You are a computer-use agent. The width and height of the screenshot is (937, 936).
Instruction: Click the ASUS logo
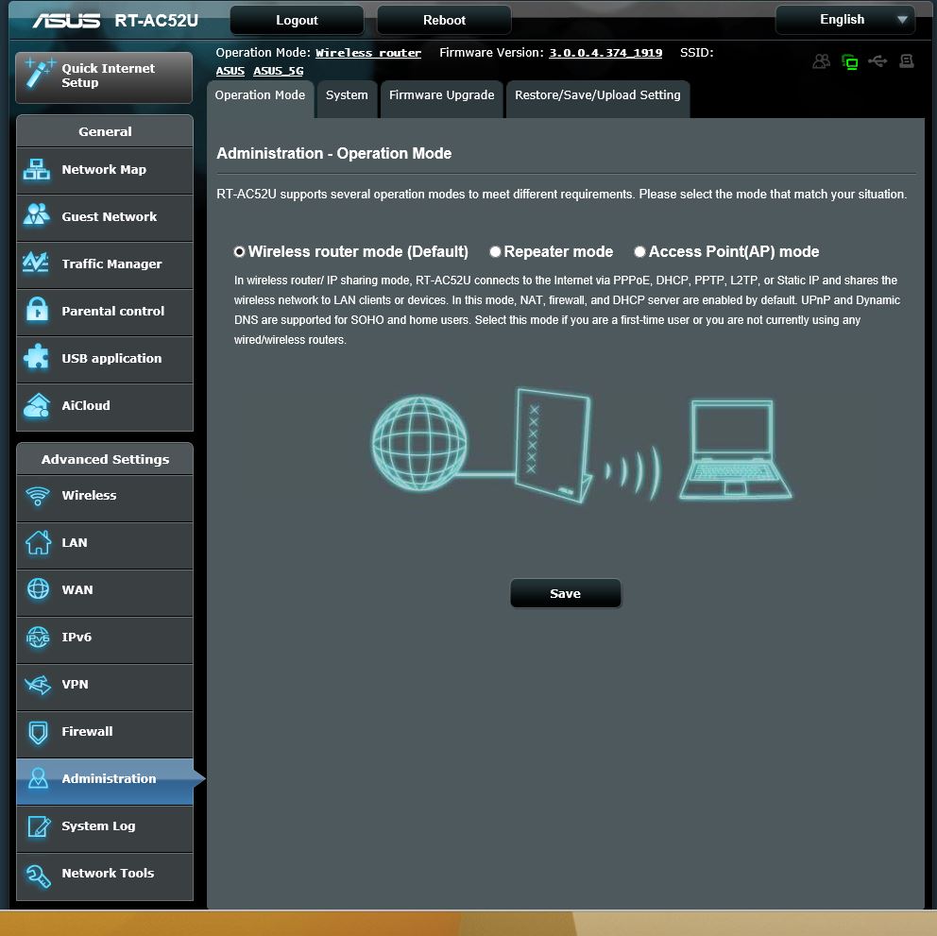(66, 21)
